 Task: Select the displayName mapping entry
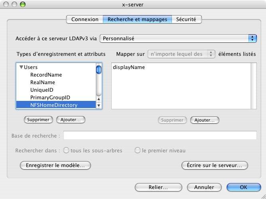point(129,67)
